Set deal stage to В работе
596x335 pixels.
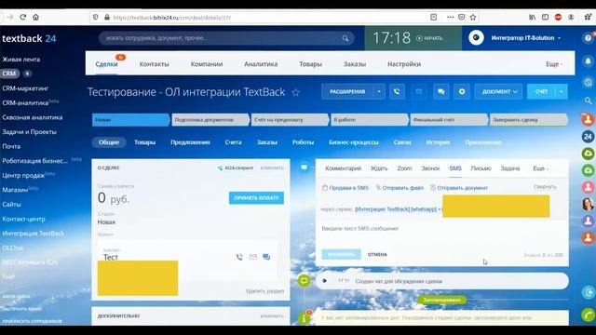coord(369,120)
